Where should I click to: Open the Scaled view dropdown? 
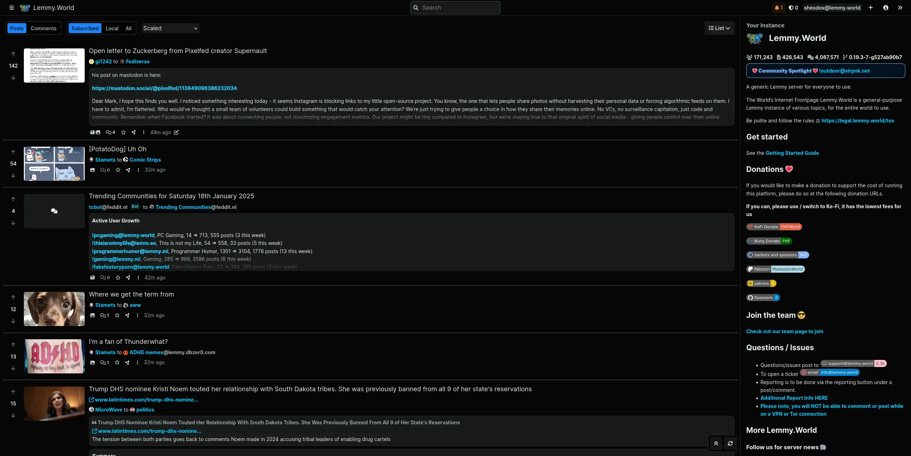170,28
